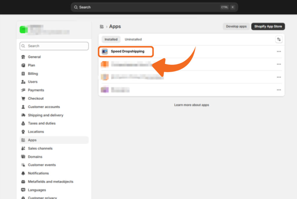Select the Installed tab

click(x=111, y=39)
